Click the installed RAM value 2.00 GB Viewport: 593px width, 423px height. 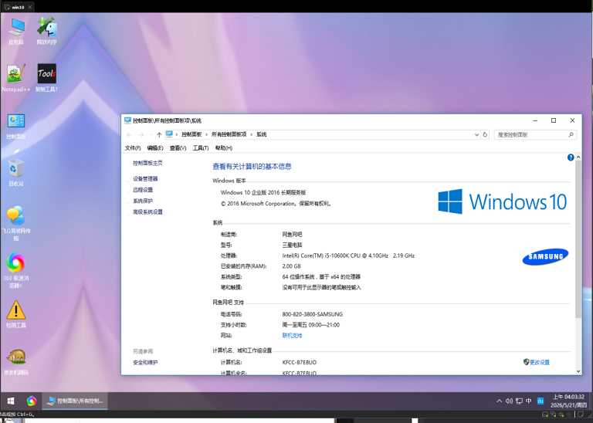[291, 266]
